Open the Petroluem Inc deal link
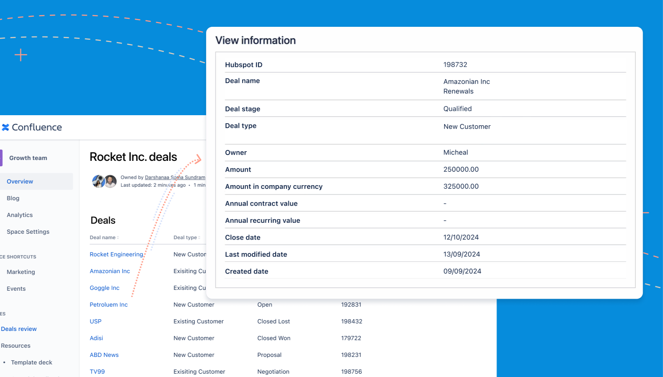 point(109,305)
